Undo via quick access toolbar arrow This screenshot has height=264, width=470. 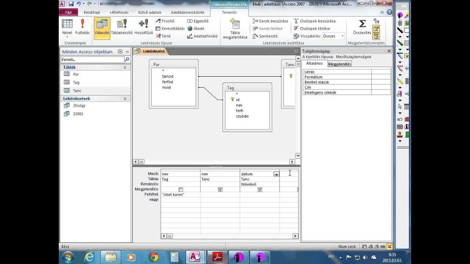click(x=79, y=3)
